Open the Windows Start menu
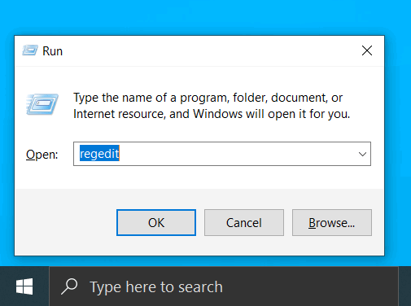Viewport: 411px width, 306px height. pos(24,286)
